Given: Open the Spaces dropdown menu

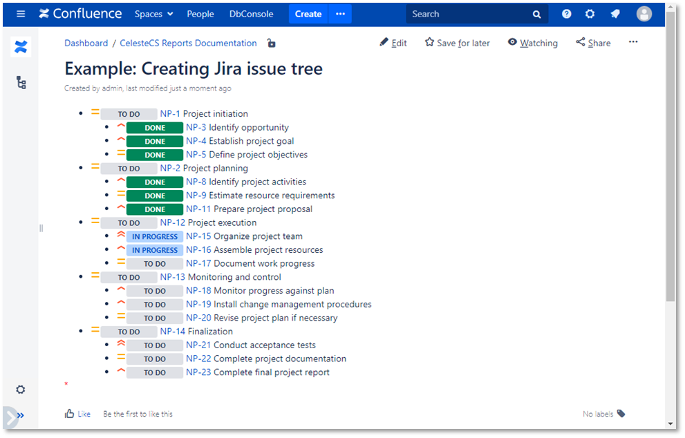Looking at the screenshot, I should pos(153,14).
